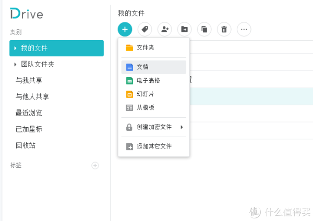This screenshot has width=313, height=221.
Task: Click the blue plus create button
Action: (x=125, y=29)
